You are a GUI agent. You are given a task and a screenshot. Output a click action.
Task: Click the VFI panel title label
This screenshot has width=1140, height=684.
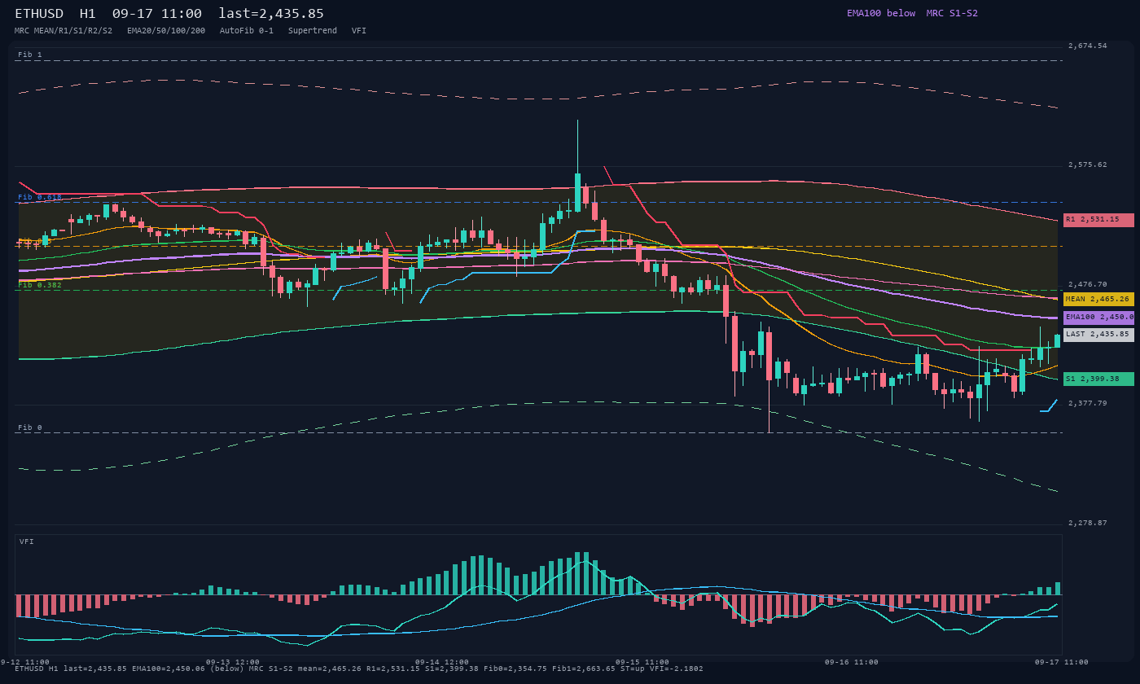click(x=27, y=541)
